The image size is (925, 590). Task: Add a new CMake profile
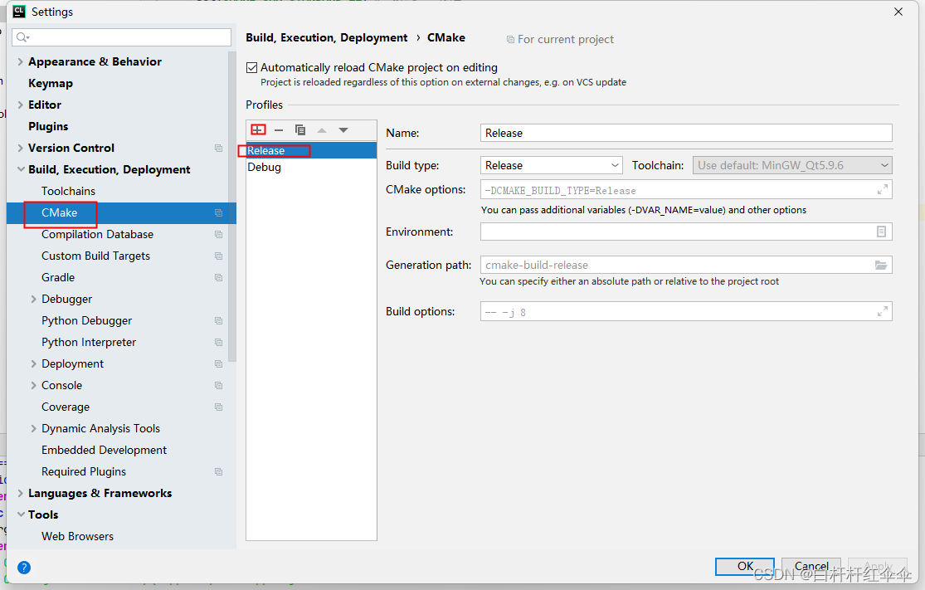[258, 129]
